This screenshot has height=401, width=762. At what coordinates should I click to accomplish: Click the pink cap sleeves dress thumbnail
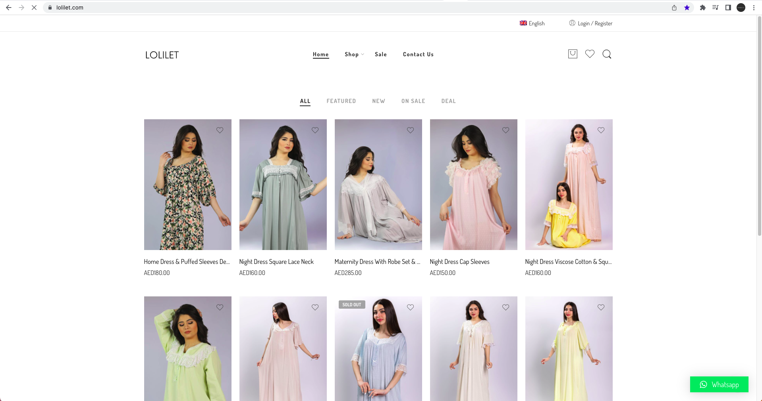click(474, 185)
